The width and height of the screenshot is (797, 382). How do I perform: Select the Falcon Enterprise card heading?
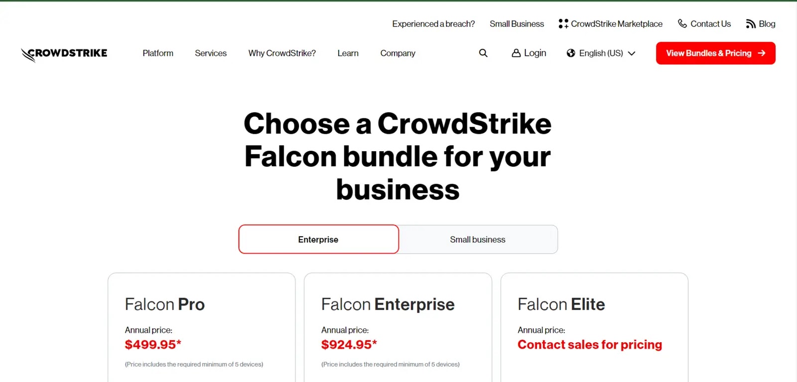point(388,304)
